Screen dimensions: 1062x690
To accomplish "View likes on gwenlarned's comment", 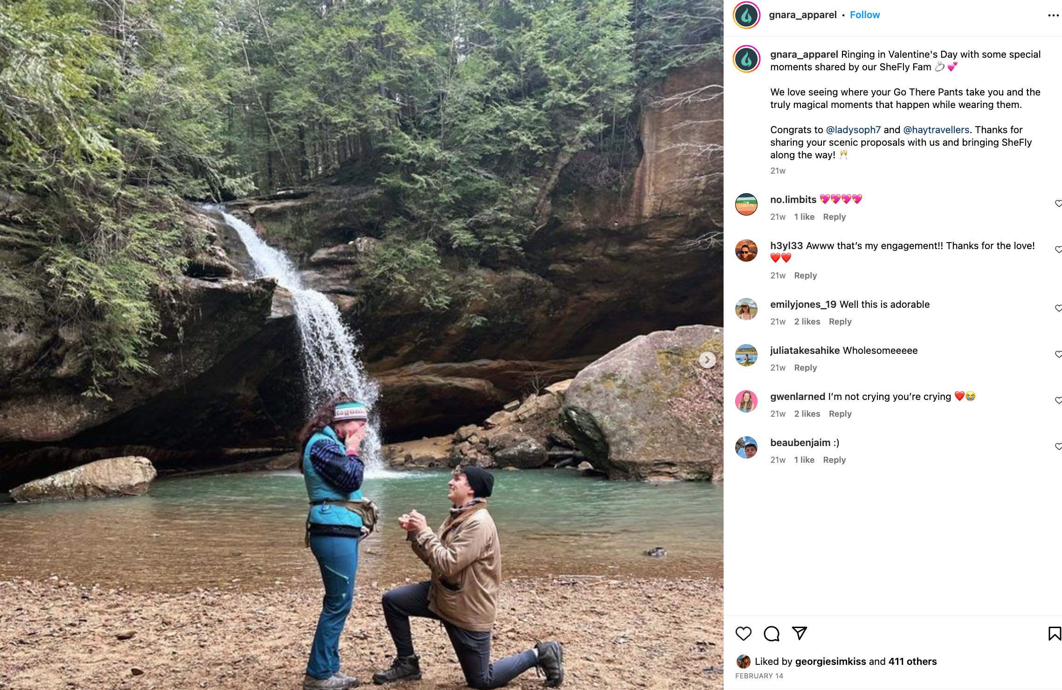I will (x=807, y=414).
